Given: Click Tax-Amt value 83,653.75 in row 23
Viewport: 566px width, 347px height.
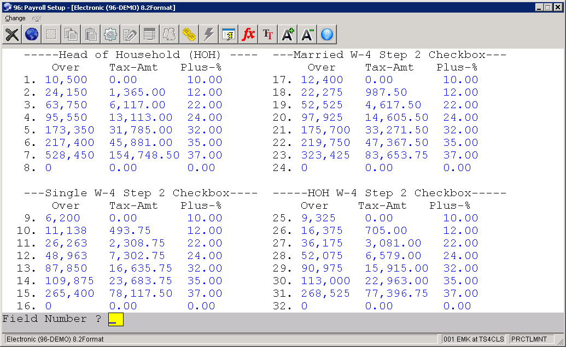Looking at the screenshot, I should coord(396,155).
